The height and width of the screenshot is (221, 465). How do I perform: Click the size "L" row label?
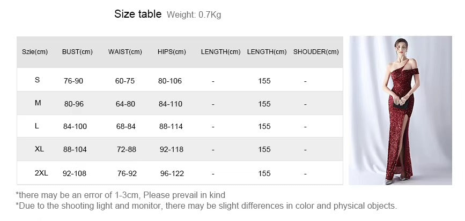[x=37, y=126]
